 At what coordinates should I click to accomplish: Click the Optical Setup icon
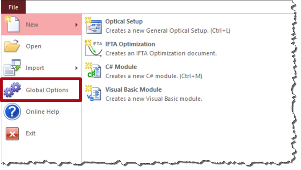pos(93,25)
